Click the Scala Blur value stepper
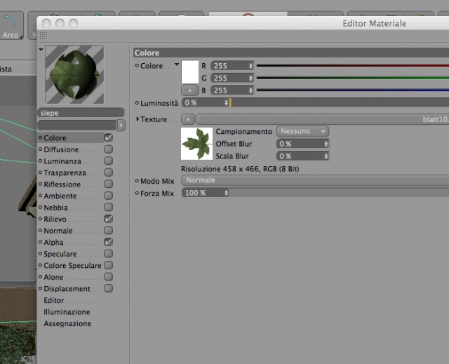The width and height of the screenshot is (449, 364). [x=326, y=156]
